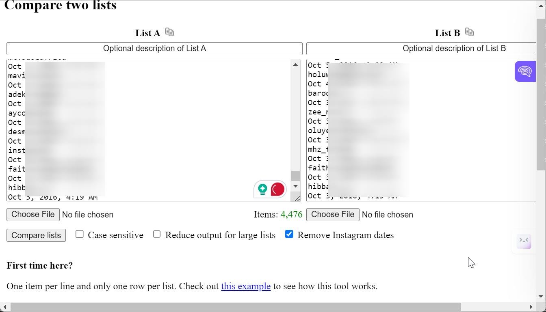Image resolution: width=546 pixels, height=312 pixels.
Task: Toggle the Case sensitive checkbox
Action: point(80,234)
